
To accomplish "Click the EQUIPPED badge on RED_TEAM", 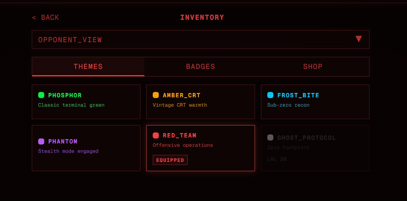I will [170, 160].
